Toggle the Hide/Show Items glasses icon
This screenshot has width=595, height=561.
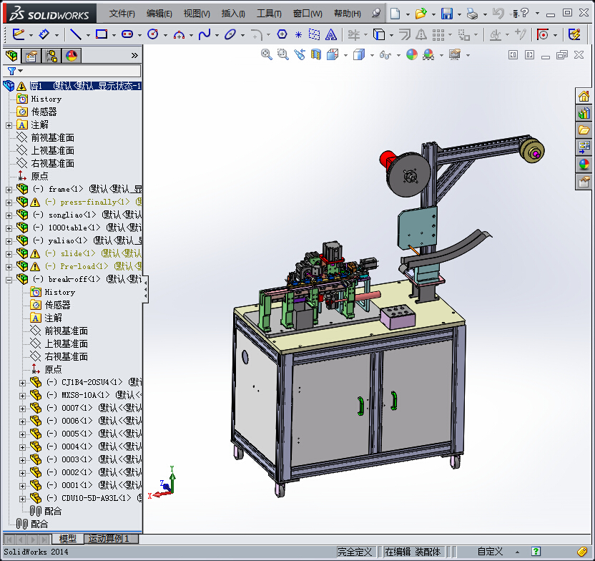point(385,55)
